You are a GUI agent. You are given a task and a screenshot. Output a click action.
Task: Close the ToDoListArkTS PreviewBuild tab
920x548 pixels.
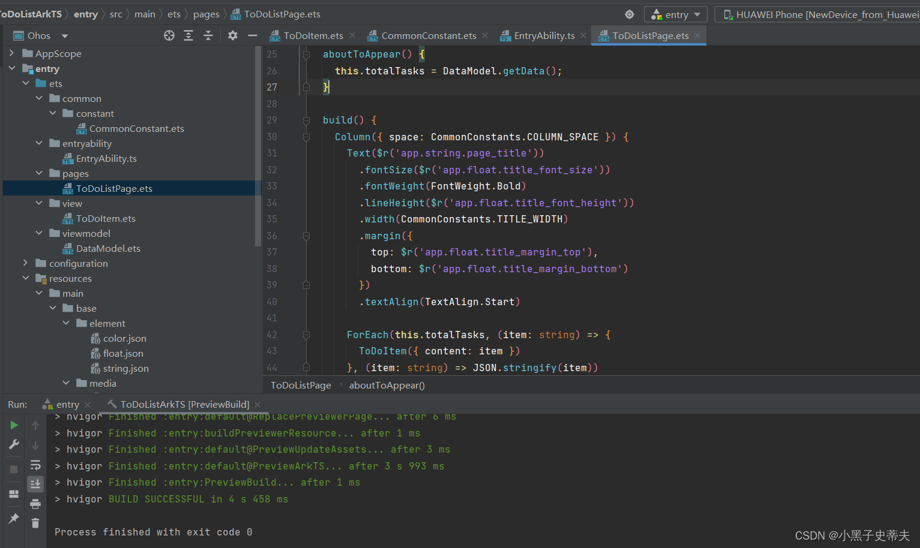tap(257, 405)
